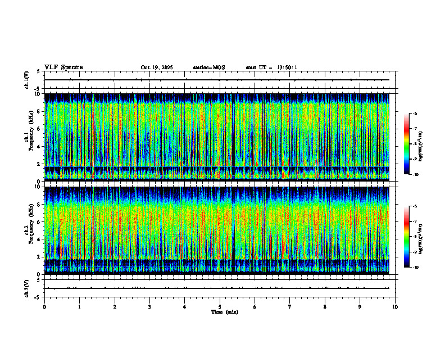Image resolution: width=445 pixels, height=344 pixels.
Task: Click time axis tick label 9
Action: (x=360, y=307)
